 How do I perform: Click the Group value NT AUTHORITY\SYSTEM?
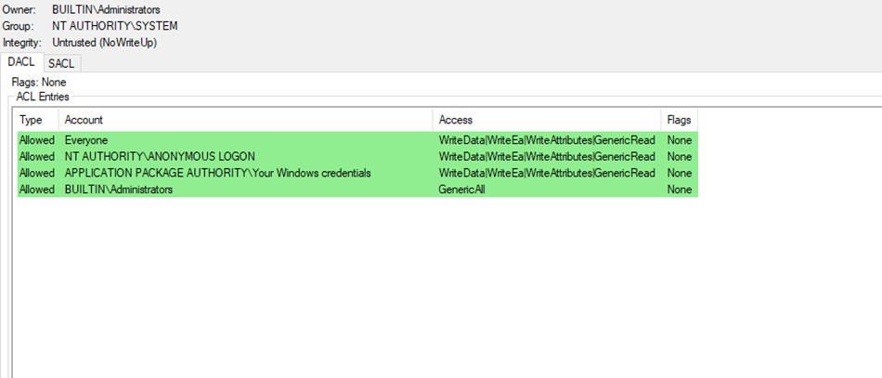114,26
